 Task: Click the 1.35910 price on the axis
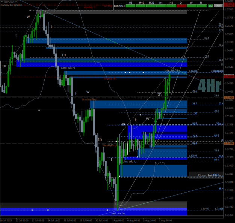pos(229,9)
